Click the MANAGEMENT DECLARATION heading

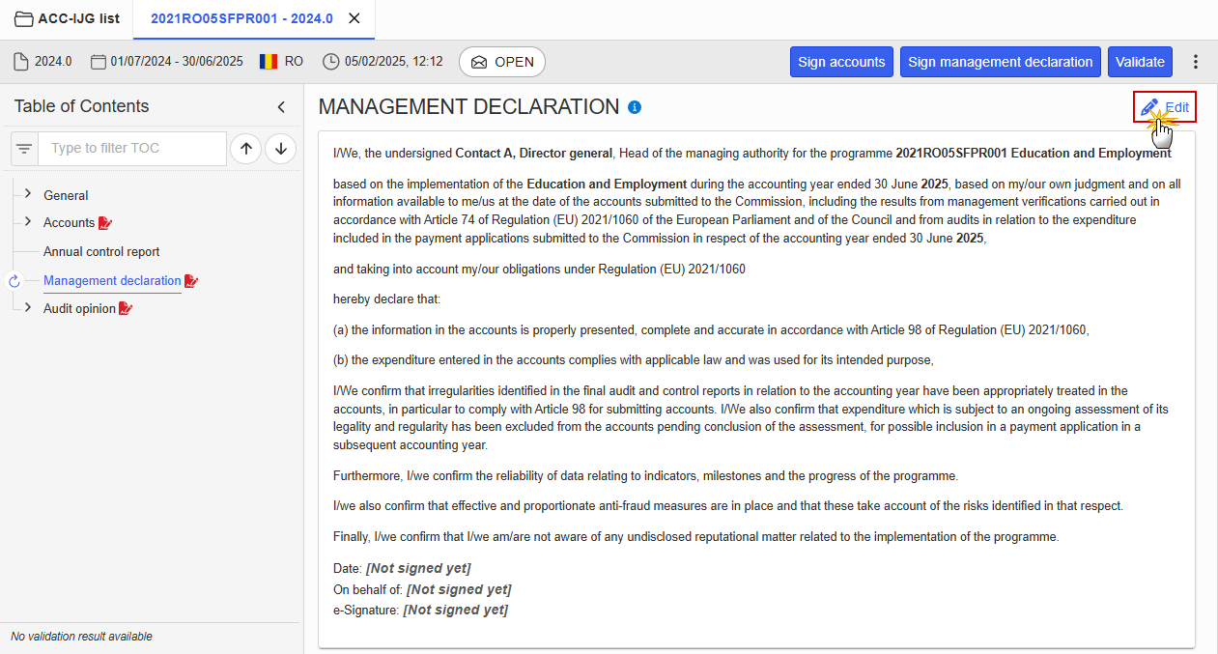coord(468,107)
